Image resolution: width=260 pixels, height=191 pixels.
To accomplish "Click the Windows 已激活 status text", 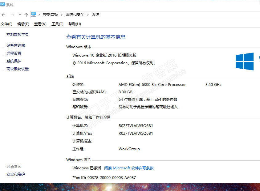I will 87,168.
